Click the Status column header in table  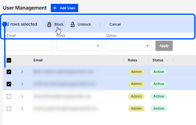[158, 60]
